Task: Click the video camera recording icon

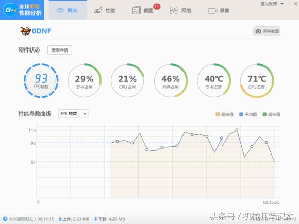Action: (x=212, y=11)
